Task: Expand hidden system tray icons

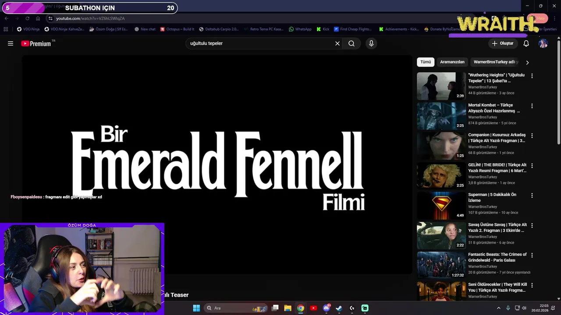Action: pyautogui.click(x=498, y=308)
